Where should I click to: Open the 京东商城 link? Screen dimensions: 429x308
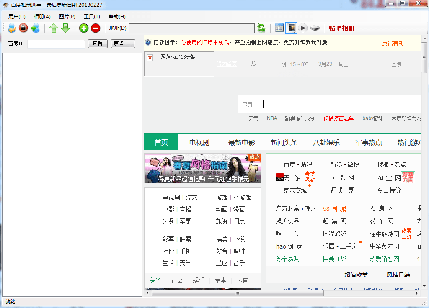click(x=295, y=190)
